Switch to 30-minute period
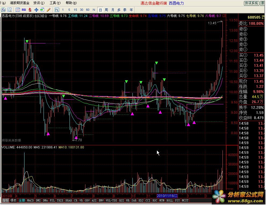This screenshot has height=205, width=266. coord(81,10)
